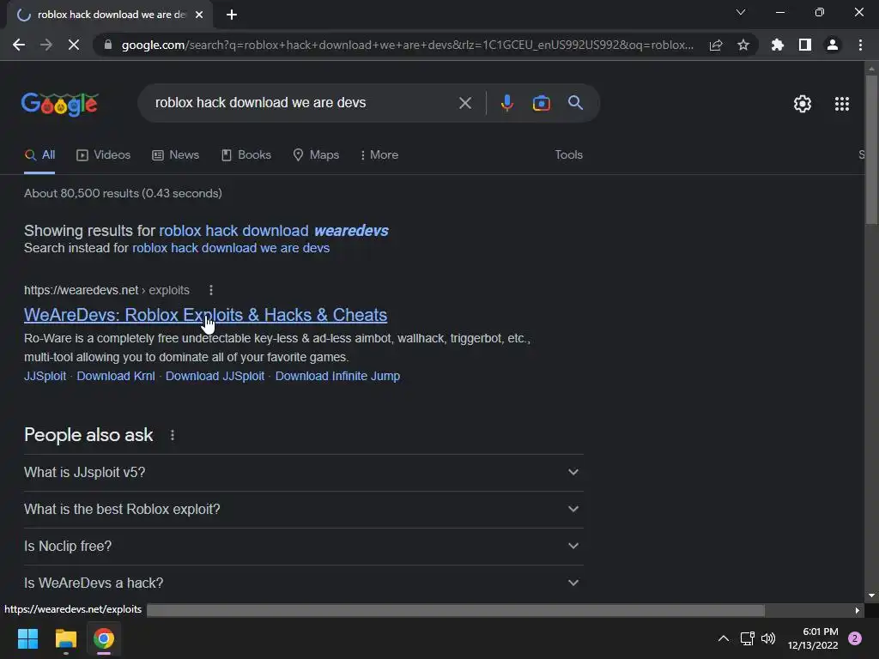Screen dimensions: 879x659
Task: Expand "What is JJsploit v5?" question
Action: (303, 473)
